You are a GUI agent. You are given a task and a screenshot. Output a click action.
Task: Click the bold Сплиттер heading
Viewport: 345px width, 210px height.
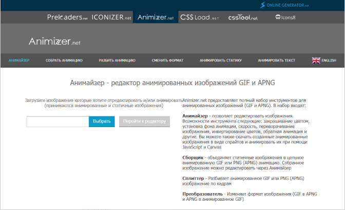point(193,178)
